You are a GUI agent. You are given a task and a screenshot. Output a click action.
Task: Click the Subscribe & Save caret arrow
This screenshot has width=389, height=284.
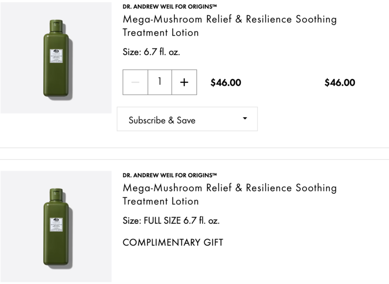245,118
